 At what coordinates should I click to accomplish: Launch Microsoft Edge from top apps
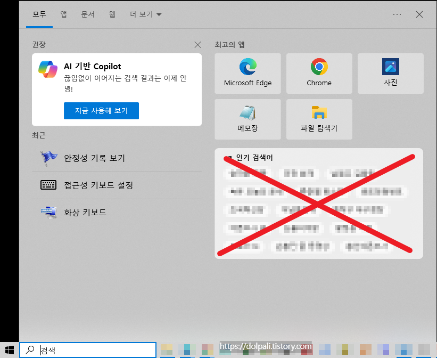pyautogui.click(x=247, y=73)
